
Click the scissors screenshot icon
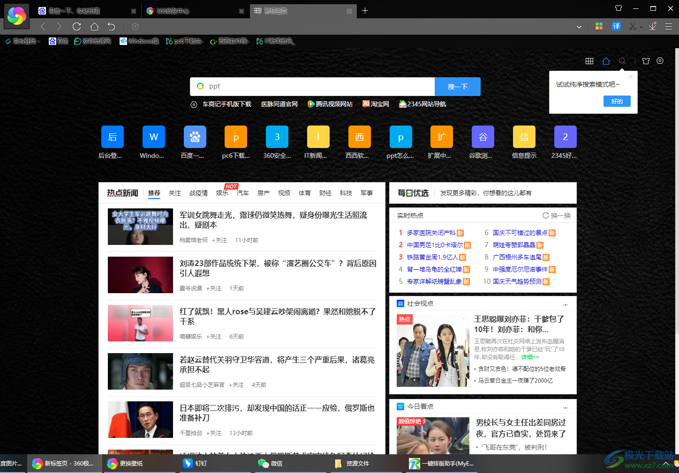633,27
